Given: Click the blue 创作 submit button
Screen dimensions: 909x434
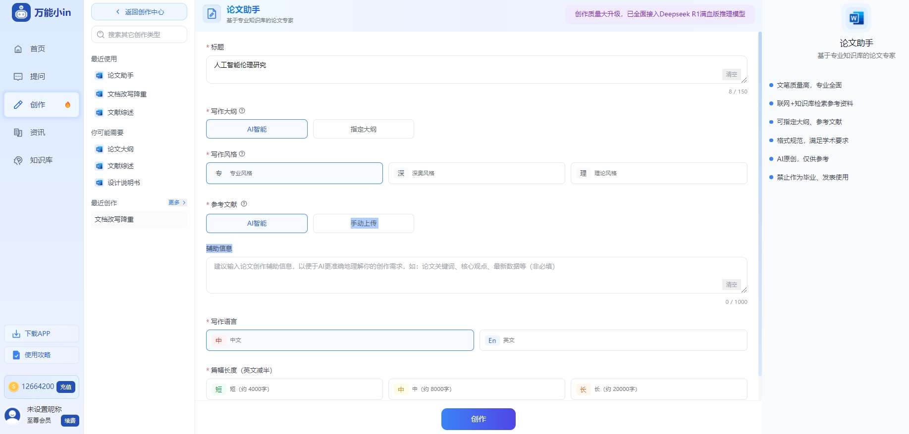Looking at the screenshot, I should 478,419.
